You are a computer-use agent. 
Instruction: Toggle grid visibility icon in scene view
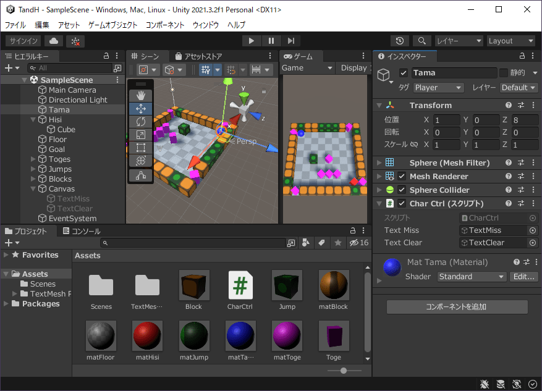point(206,70)
